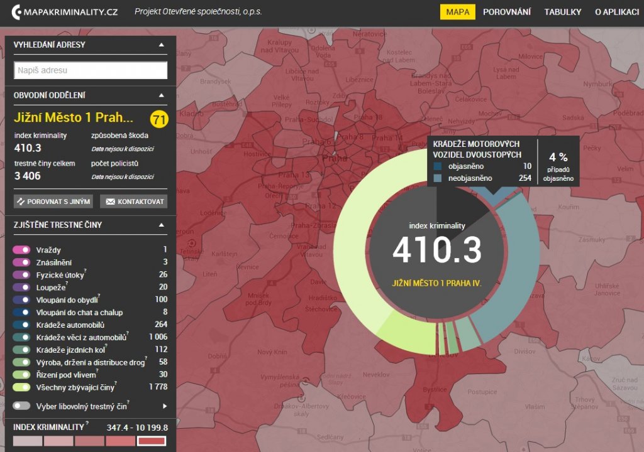644x452 pixels.
Task: Click the objasněno row in the tooltip
Action: point(482,166)
